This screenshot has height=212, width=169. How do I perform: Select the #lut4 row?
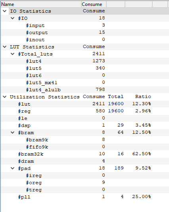85,61
